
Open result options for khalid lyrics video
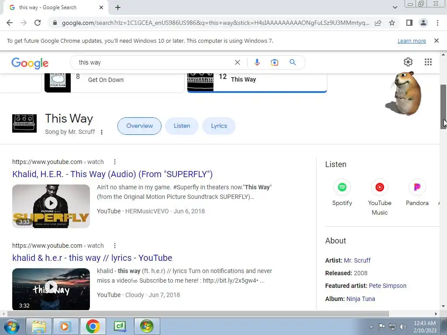coord(115,246)
